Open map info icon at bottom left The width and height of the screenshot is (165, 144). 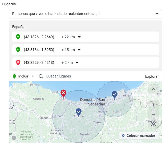tap(14, 138)
